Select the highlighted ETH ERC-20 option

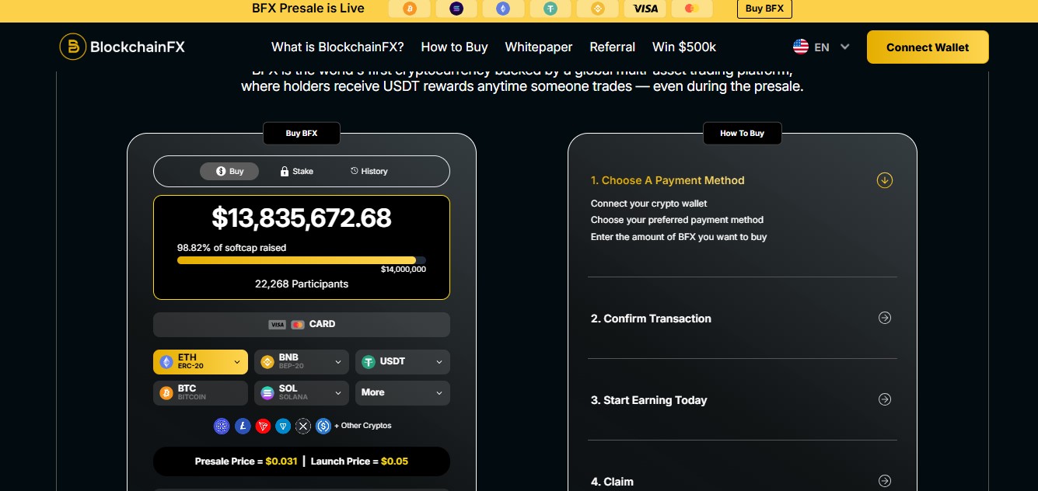coord(200,361)
